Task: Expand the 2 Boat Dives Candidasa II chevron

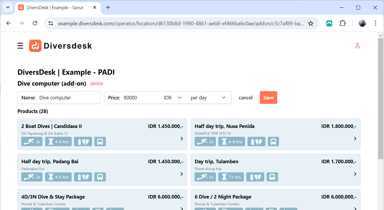Action: click(x=182, y=139)
